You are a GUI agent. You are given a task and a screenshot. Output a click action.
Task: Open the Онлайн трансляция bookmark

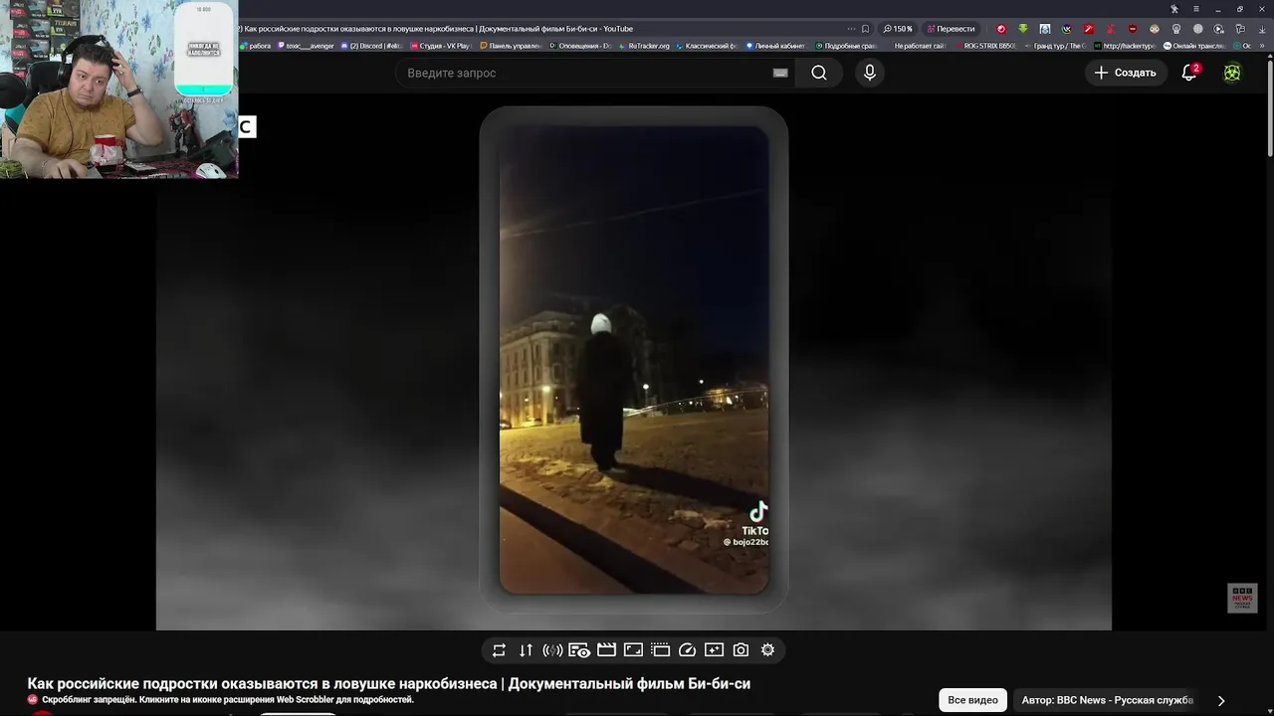click(x=1194, y=46)
